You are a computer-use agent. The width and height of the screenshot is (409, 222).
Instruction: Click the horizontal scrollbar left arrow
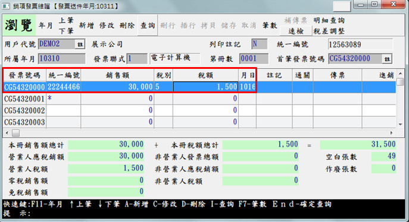7,133
